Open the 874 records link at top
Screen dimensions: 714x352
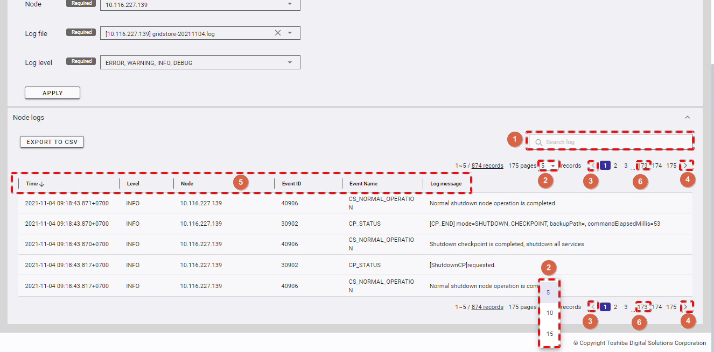coord(487,166)
